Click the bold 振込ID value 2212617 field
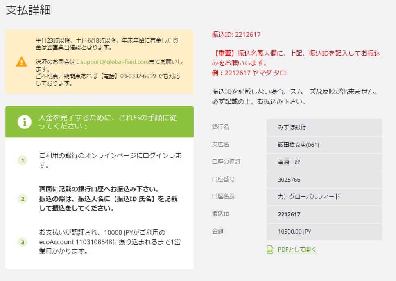Image resolution: width=396 pixels, height=281 pixels. coord(324,214)
